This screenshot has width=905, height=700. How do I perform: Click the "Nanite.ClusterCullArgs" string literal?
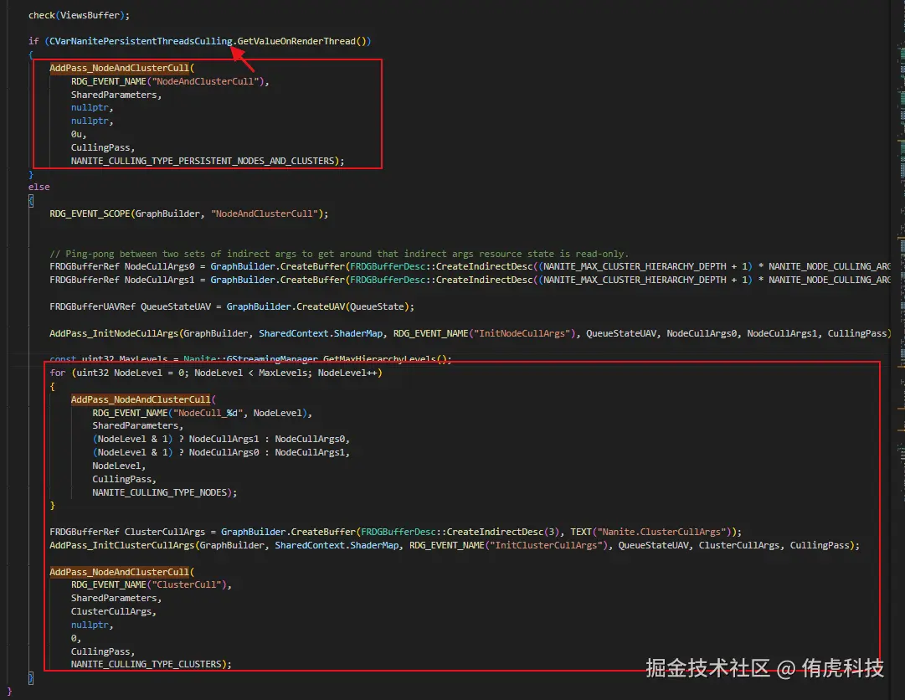click(661, 532)
